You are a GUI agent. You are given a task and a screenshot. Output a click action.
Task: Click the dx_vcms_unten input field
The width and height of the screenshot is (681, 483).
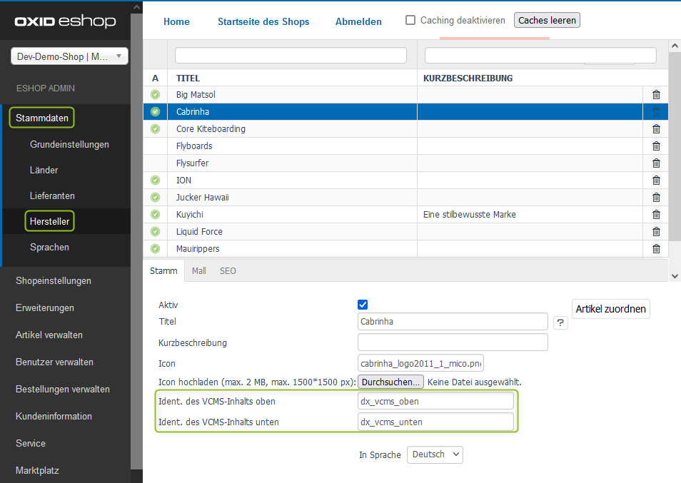(x=435, y=422)
